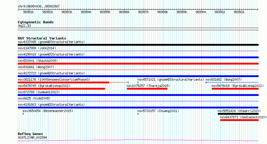Click the 96992k ruler tick label
The image size is (267, 144).
pyautogui.click(x=239, y=12)
